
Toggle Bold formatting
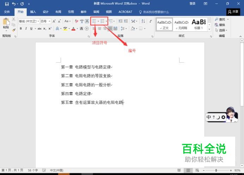[x=21, y=29]
